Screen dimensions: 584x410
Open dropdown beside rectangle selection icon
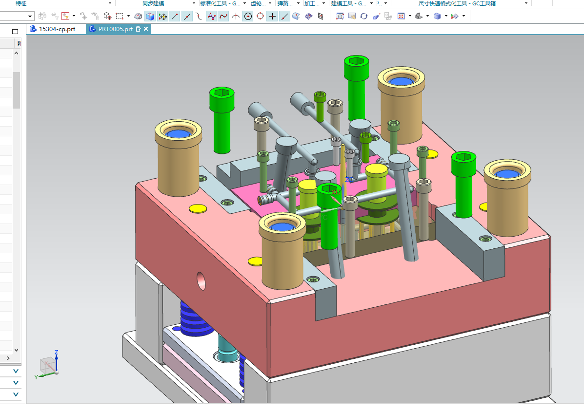(x=128, y=16)
